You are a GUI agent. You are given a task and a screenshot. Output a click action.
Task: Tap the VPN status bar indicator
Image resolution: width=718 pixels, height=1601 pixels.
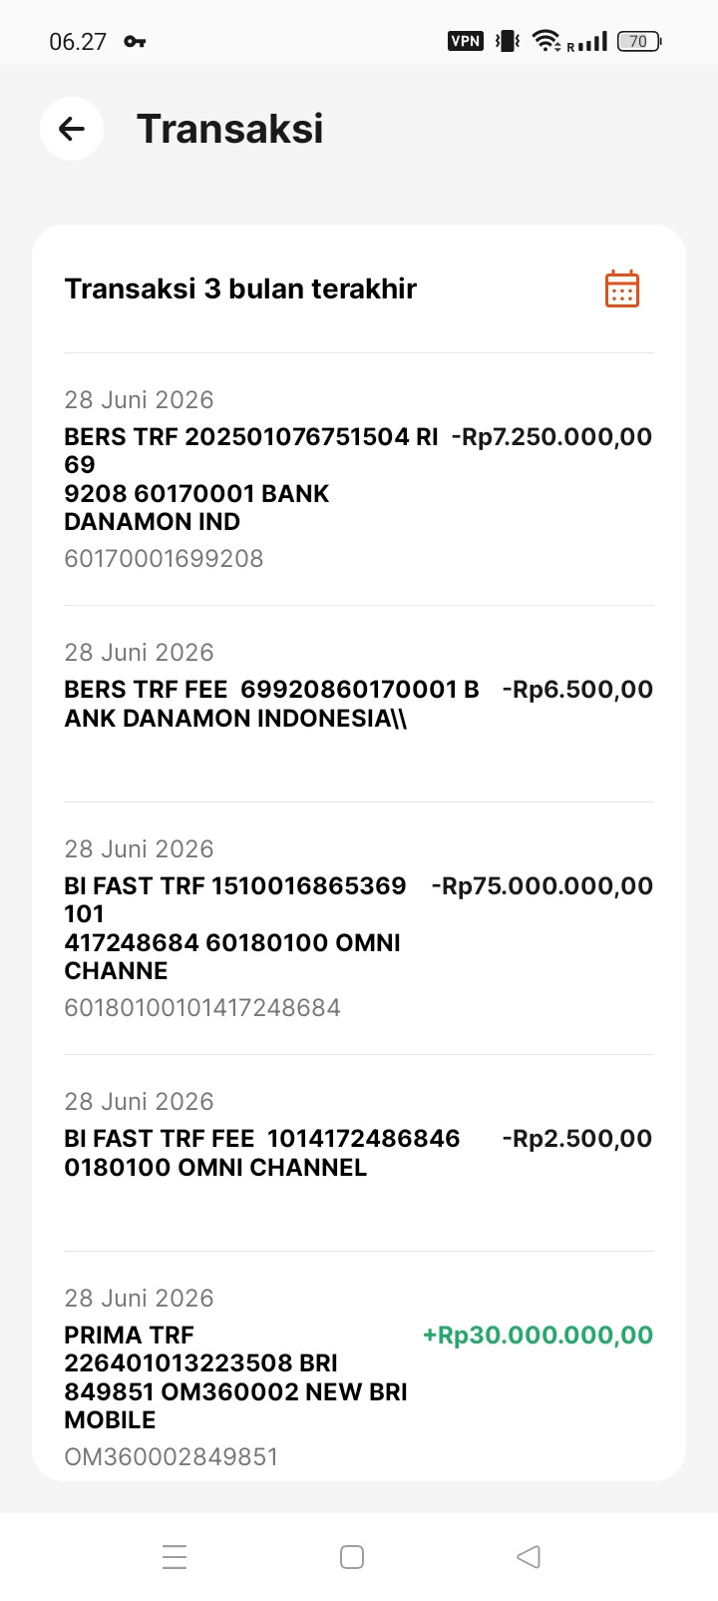466,41
